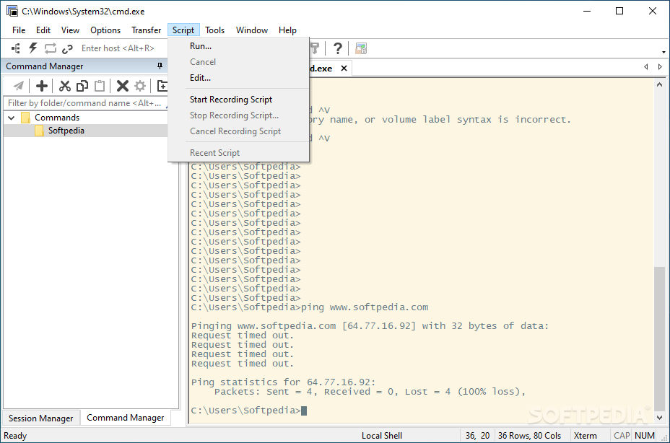Open the Window menu
The image size is (670, 443).
(252, 30)
